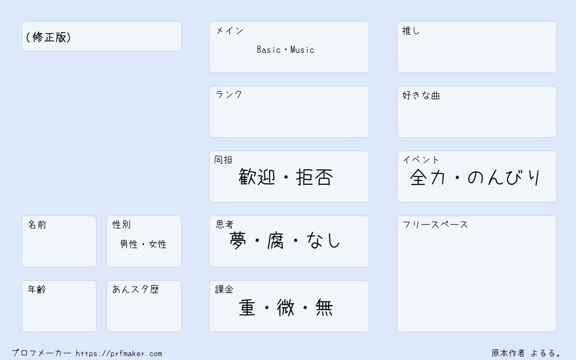Image resolution: width=576 pixels, height=360 pixels.
Task: Select 男性・女性 in the 性別 box
Action: 143,244
